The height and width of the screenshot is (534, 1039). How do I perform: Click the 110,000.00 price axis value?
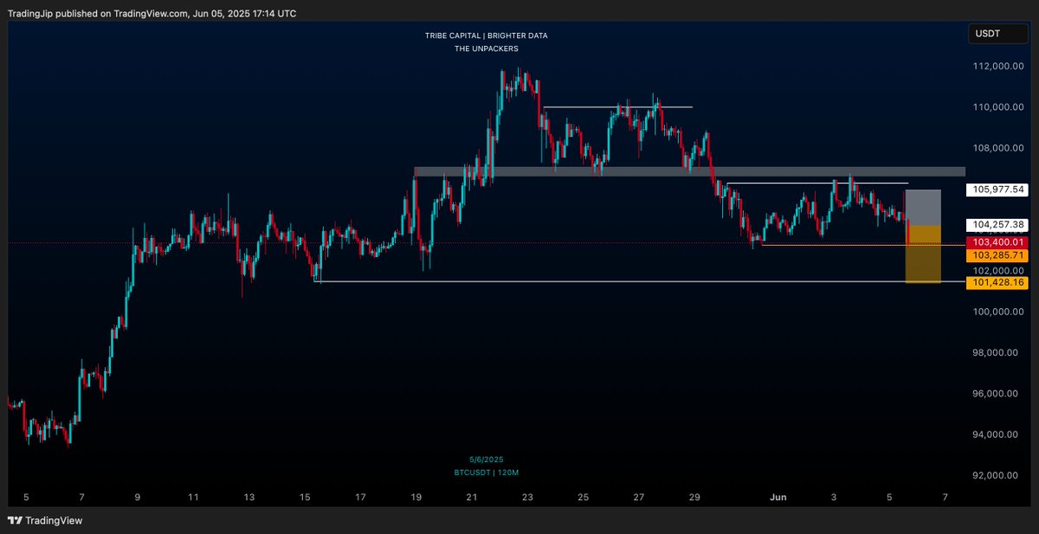click(x=999, y=106)
